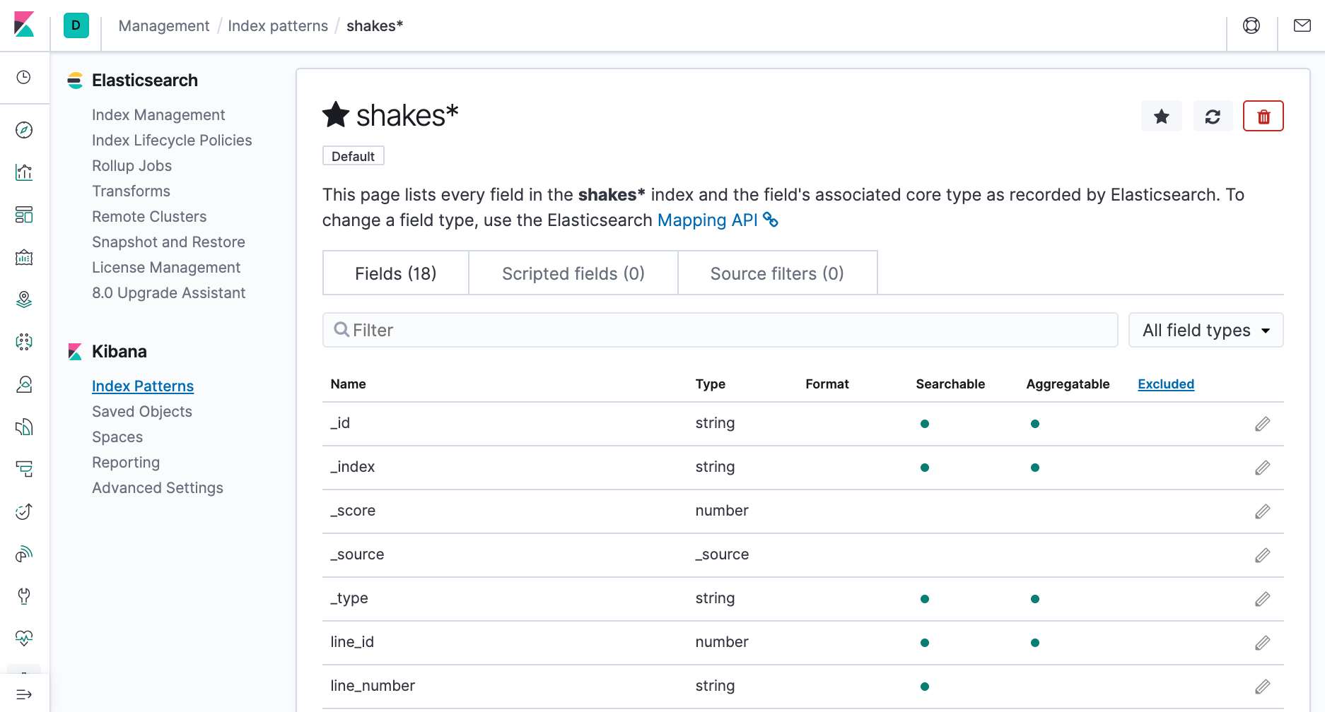
Task: Edit the _score field
Action: click(1263, 511)
